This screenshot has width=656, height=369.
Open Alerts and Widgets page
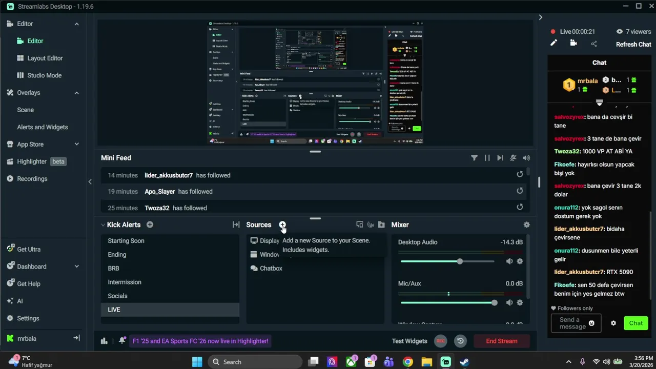tap(43, 127)
